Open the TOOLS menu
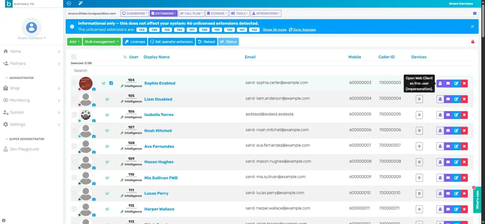Image resolution: width=485 pixels, height=224 pixels. 239,14
